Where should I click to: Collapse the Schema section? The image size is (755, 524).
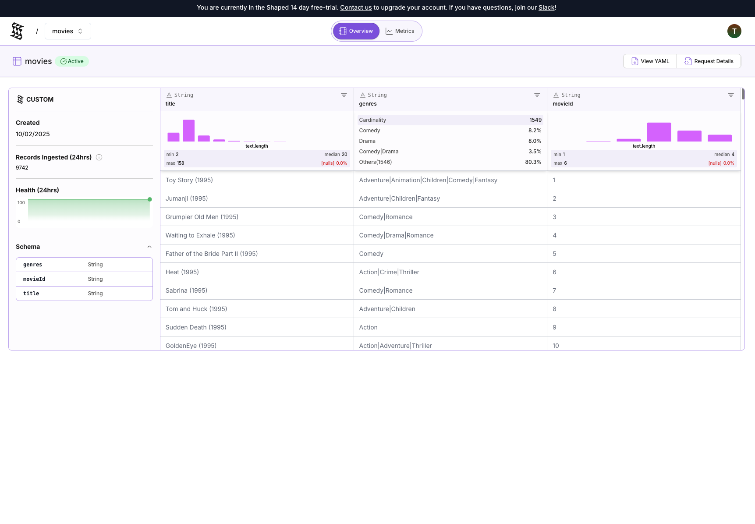(x=149, y=247)
